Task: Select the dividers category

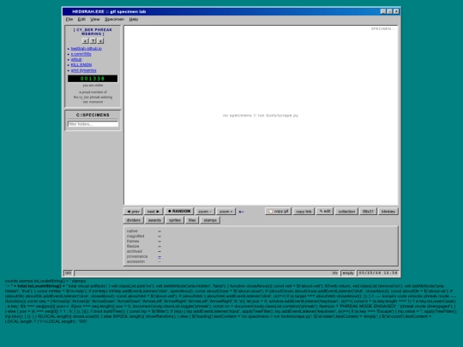Action: 134,220
